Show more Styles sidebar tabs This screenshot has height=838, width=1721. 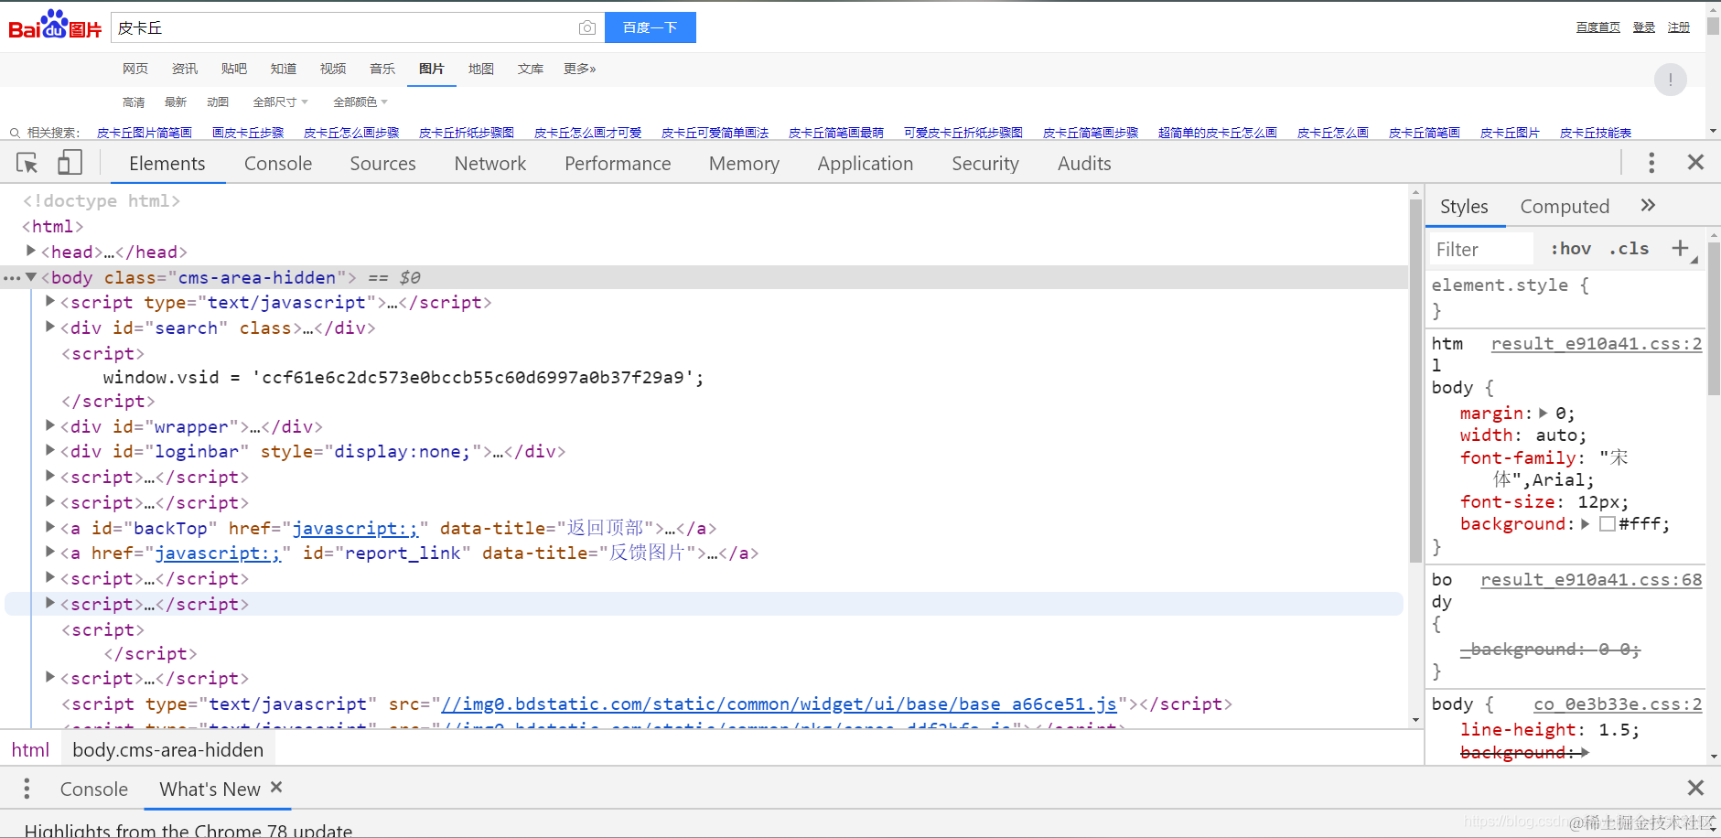point(1648,206)
